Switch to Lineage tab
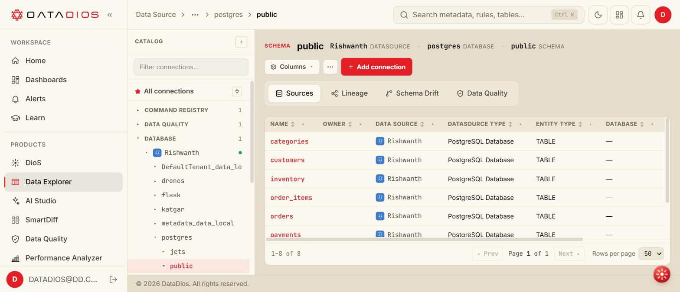 tap(349, 93)
